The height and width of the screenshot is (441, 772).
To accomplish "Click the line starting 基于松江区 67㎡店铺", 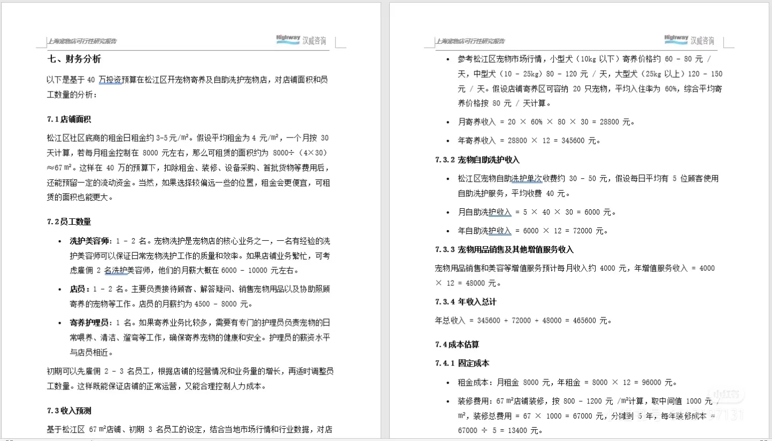I will 190,429.
